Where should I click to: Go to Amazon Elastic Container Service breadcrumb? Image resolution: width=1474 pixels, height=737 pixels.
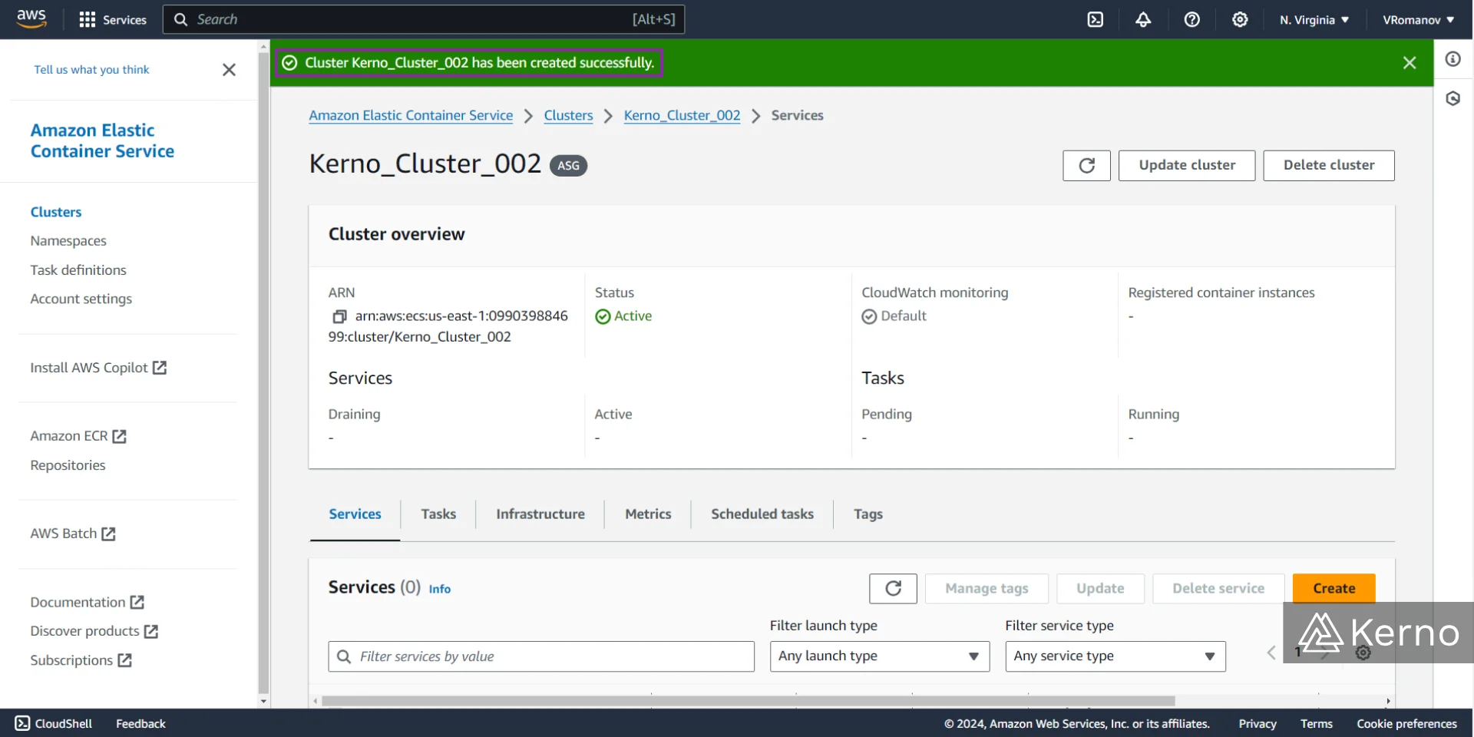click(411, 115)
